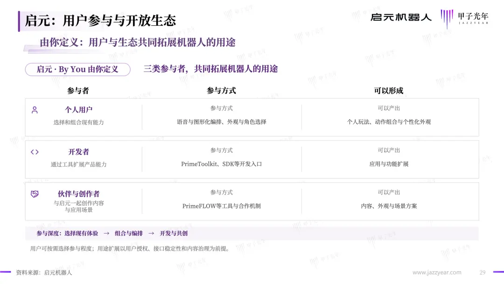This screenshot has height=284, width=504.
Task: Click the 甲子光年 purple bars logo
Action: (447, 19)
